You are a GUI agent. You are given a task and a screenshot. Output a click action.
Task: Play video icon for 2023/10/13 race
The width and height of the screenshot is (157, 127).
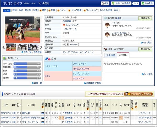click(43, 122)
